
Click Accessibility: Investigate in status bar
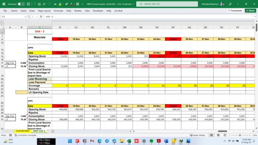pos(25,135)
